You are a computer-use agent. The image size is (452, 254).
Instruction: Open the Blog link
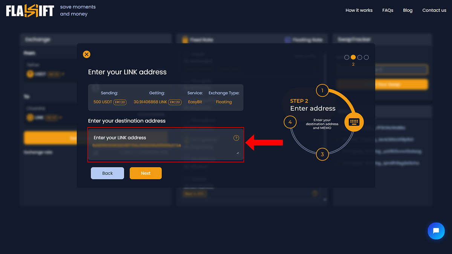click(x=408, y=10)
